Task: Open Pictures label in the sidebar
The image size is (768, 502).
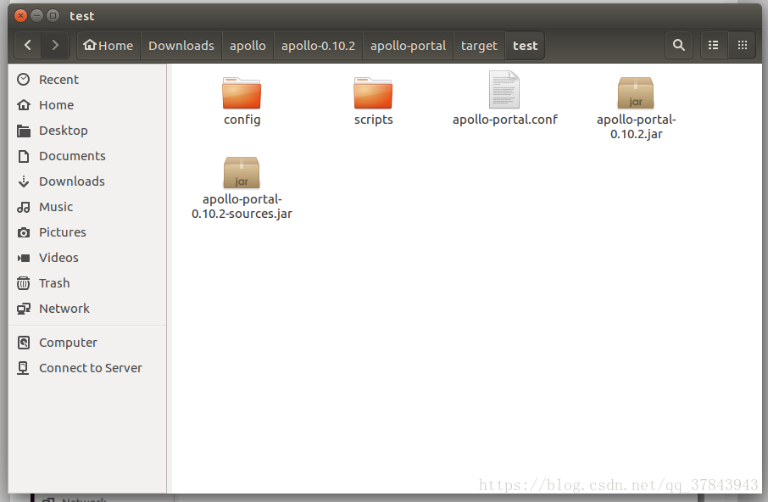Action: [x=63, y=232]
